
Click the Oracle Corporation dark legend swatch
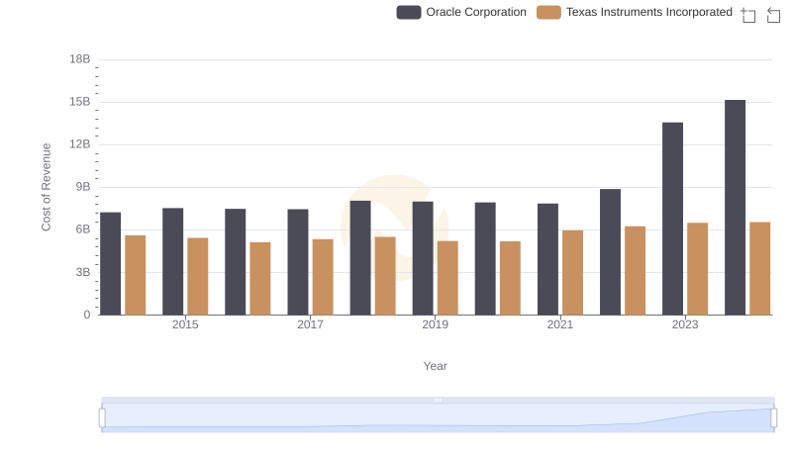click(409, 12)
